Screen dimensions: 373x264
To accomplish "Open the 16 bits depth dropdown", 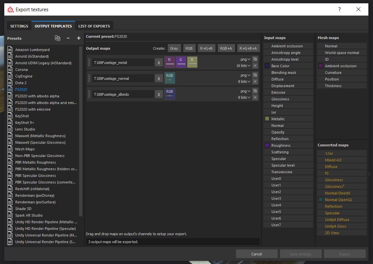I will pos(243,66).
